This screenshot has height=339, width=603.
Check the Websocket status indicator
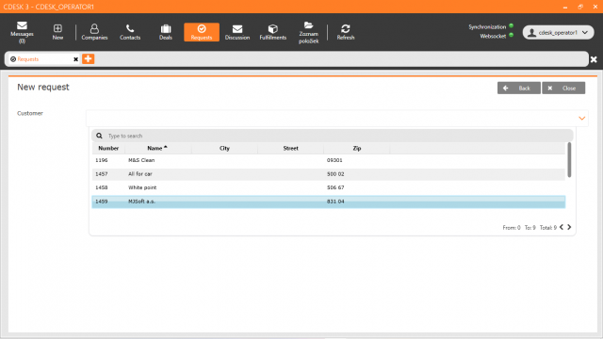511,36
